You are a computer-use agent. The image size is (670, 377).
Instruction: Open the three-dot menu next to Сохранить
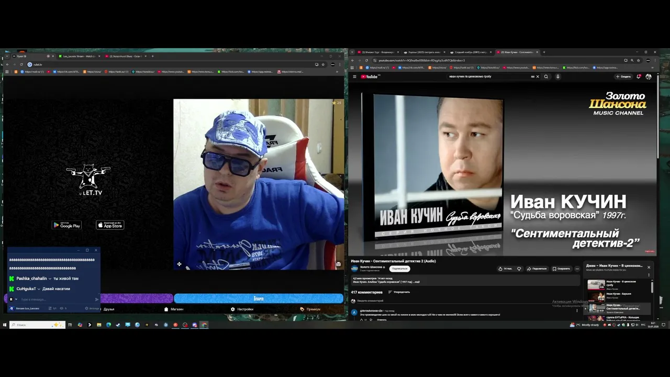point(577,269)
